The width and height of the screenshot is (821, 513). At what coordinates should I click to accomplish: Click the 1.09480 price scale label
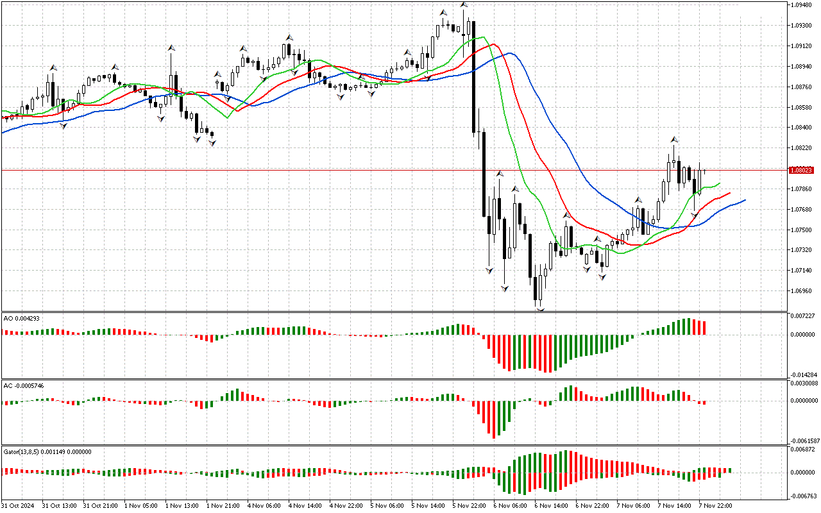[x=802, y=5]
